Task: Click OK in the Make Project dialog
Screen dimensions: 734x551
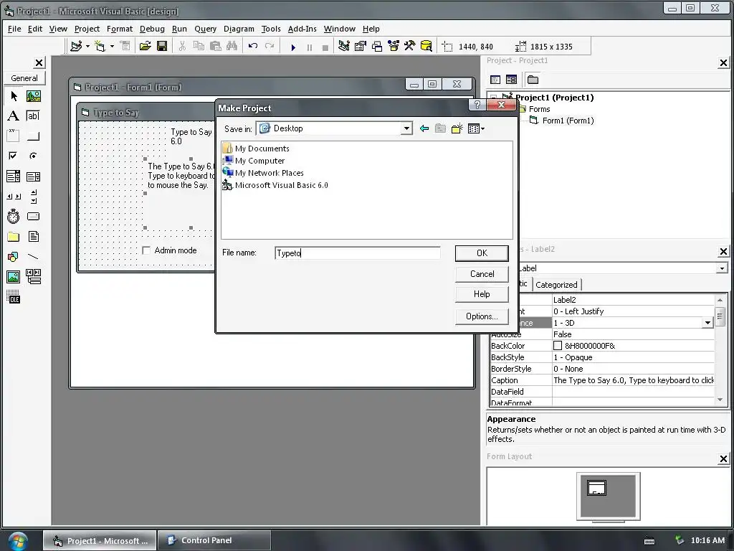Action: (482, 253)
